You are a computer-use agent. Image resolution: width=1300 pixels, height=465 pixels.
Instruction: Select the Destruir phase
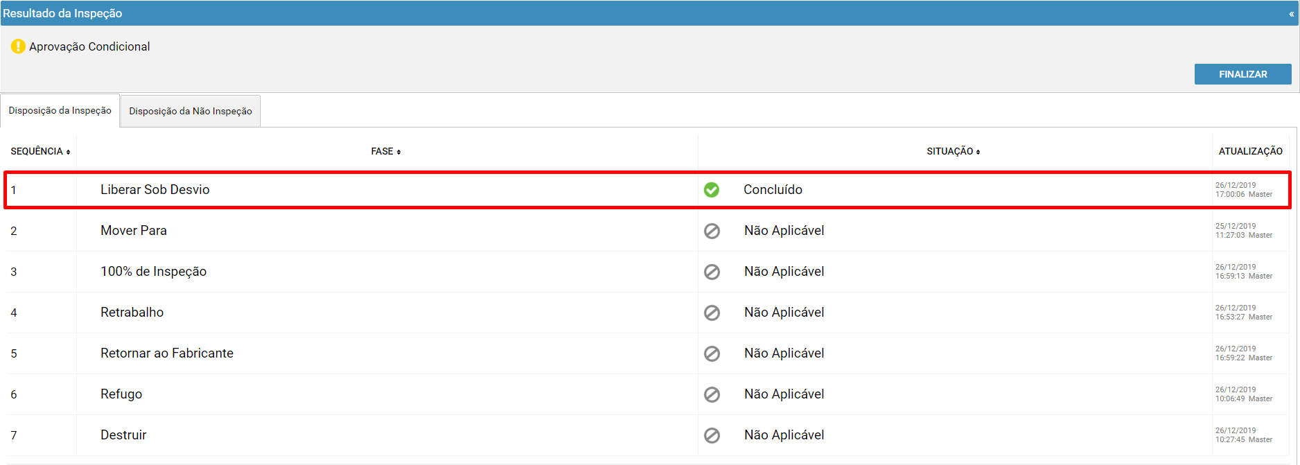(123, 435)
